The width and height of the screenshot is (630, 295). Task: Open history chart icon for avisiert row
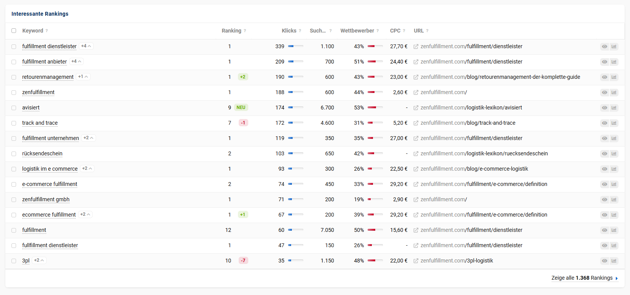614,108
